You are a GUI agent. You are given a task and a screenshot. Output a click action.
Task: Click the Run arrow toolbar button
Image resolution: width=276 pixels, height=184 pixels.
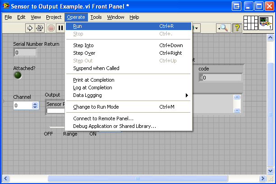click(30, 28)
